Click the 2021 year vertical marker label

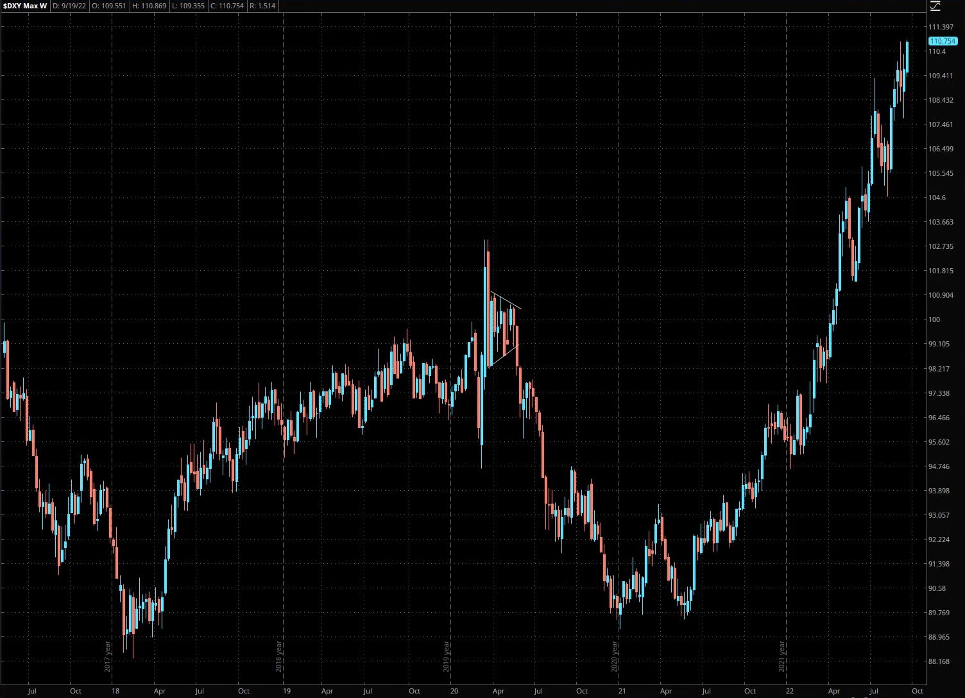(x=783, y=656)
